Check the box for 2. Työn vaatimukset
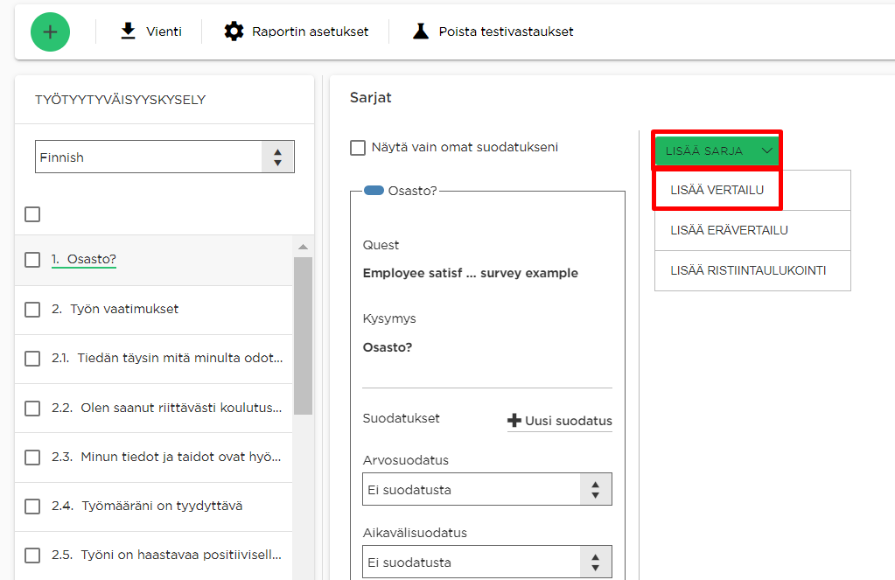Viewport: 895px width, 580px height. pyautogui.click(x=32, y=310)
